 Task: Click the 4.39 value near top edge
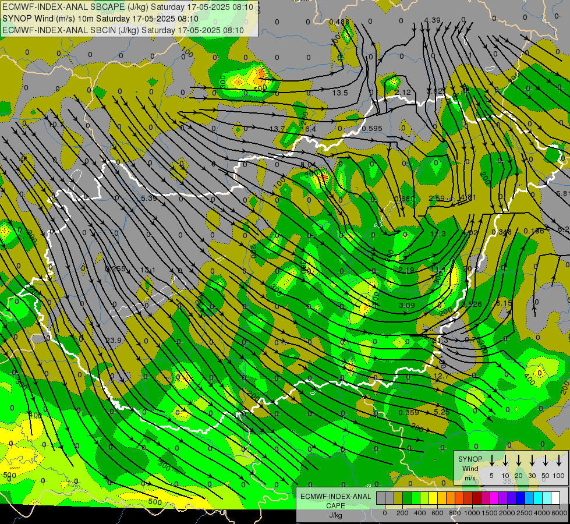point(432,20)
